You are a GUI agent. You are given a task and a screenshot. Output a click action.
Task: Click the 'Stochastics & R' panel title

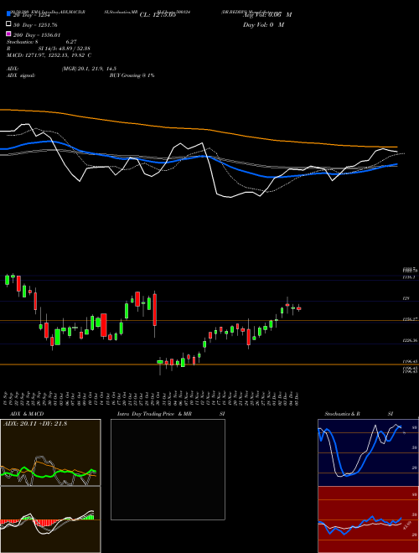[x=343, y=414]
